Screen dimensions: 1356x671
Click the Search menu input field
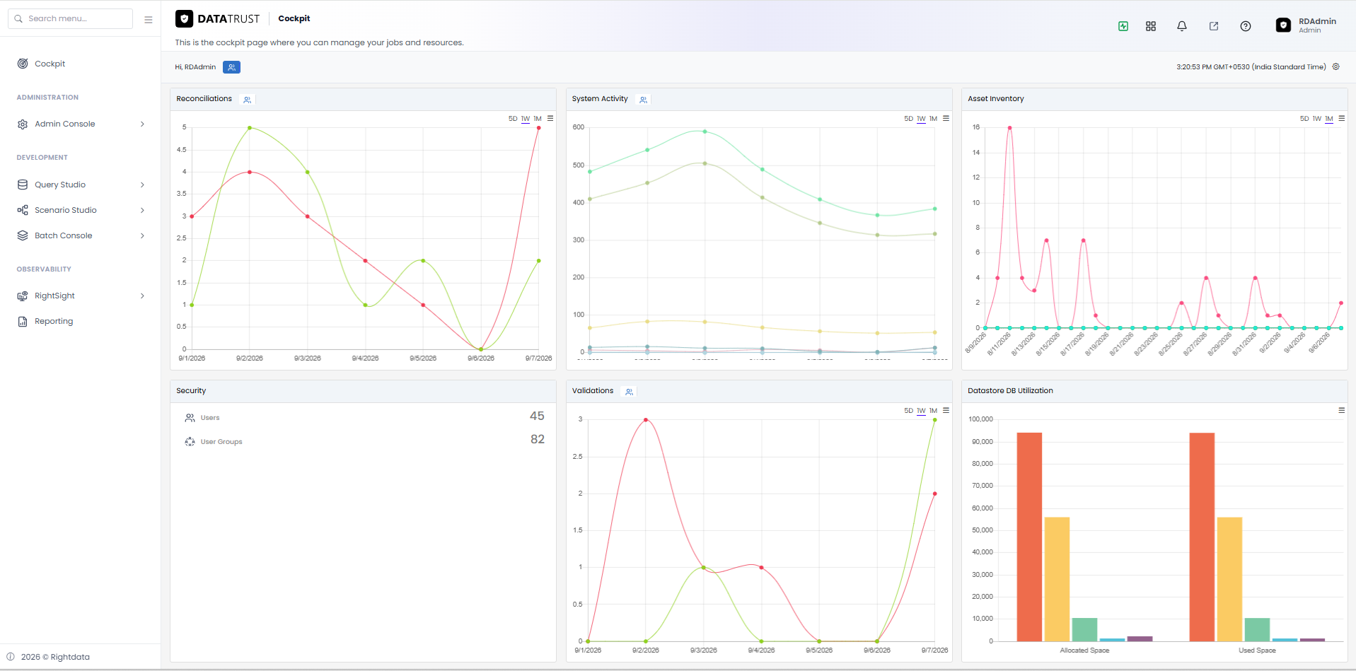71,18
